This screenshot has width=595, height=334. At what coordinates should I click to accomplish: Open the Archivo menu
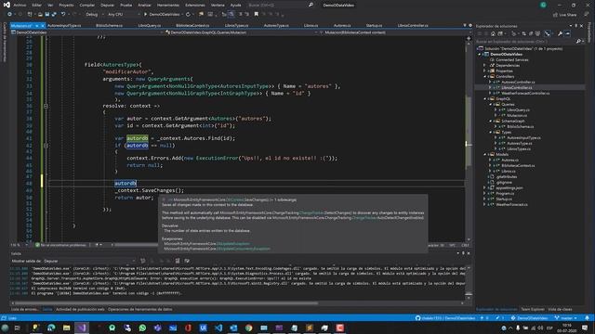point(20,5)
